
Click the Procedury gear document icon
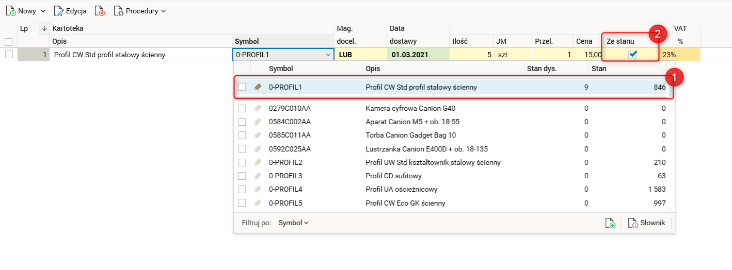pos(119,11)
